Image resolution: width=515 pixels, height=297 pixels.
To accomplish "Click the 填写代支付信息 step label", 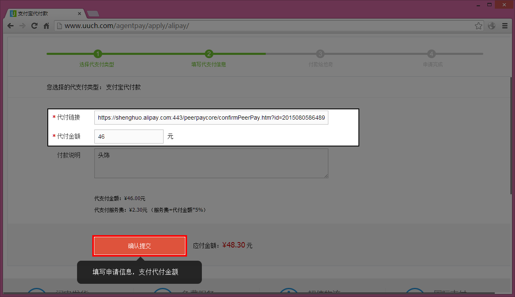I will click(208, 64).
